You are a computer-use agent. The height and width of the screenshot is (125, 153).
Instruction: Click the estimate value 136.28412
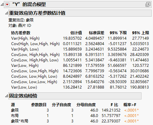coord(73,87)
